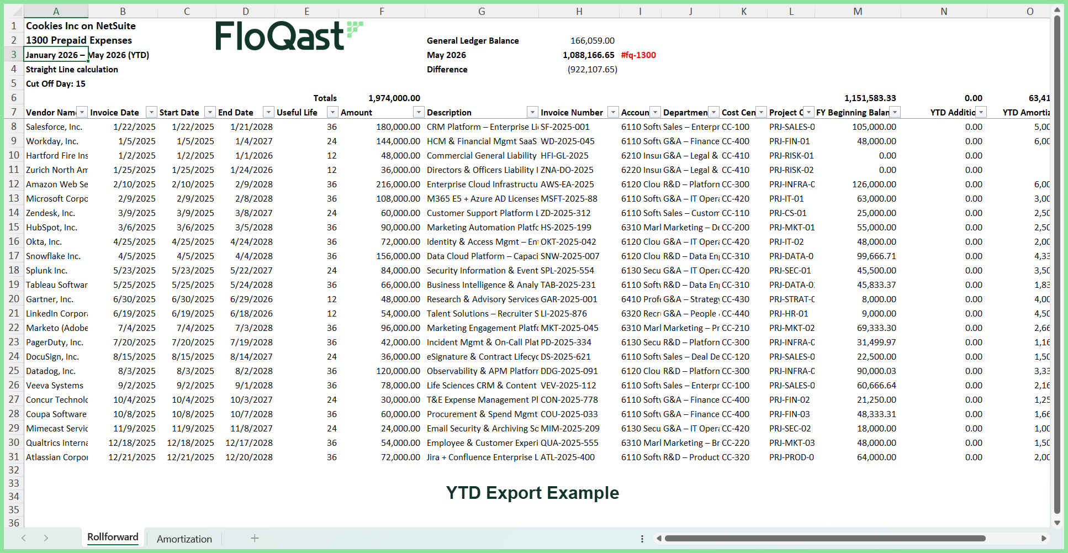Open the Amount filter dropdown

(x=419, y=112)
